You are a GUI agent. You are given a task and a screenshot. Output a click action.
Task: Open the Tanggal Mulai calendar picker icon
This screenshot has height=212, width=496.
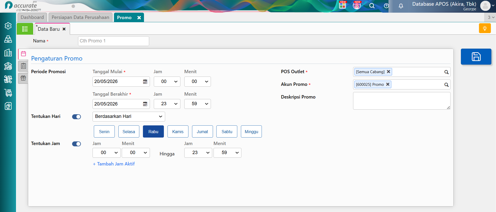[x=145, y=82]
